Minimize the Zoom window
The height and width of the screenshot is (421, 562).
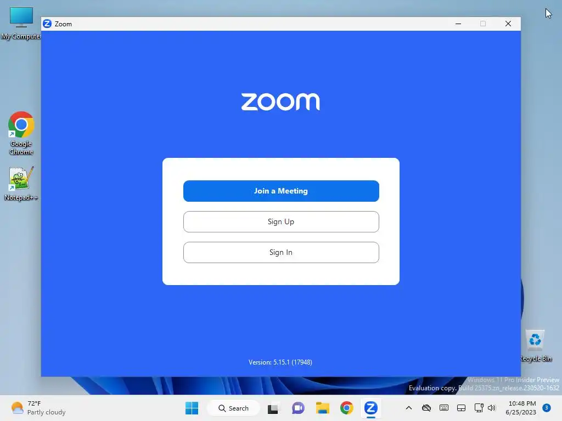(x=458, y=24)
